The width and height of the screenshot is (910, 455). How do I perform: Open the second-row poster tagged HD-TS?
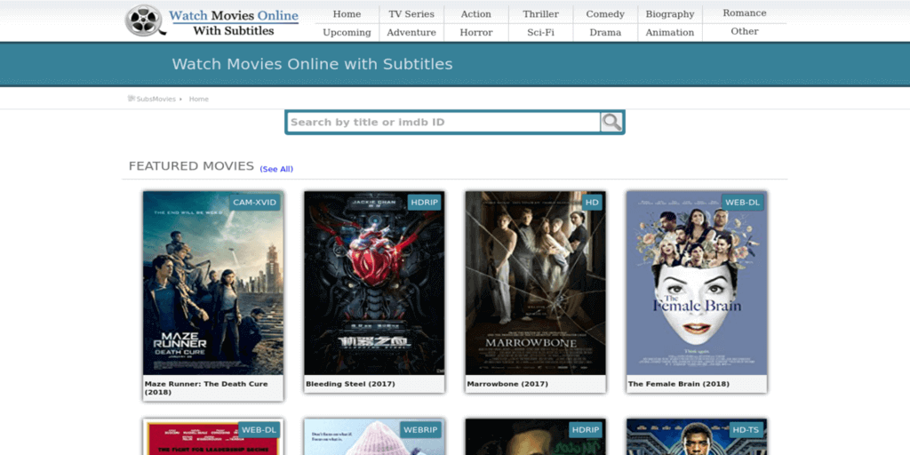pos(697,437)
